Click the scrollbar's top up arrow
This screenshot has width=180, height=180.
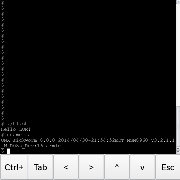tap(178, 2)
